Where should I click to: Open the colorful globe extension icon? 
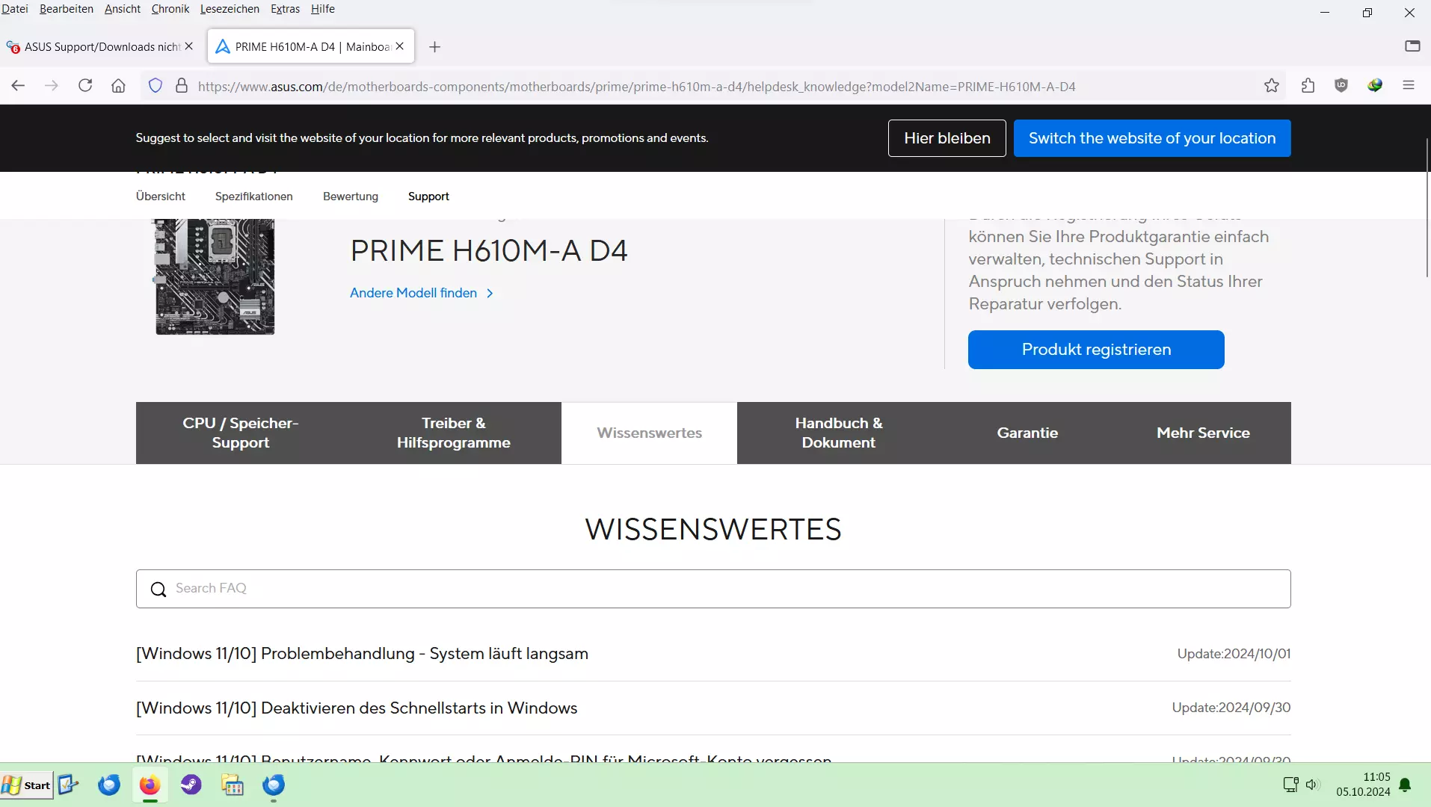1375,86
